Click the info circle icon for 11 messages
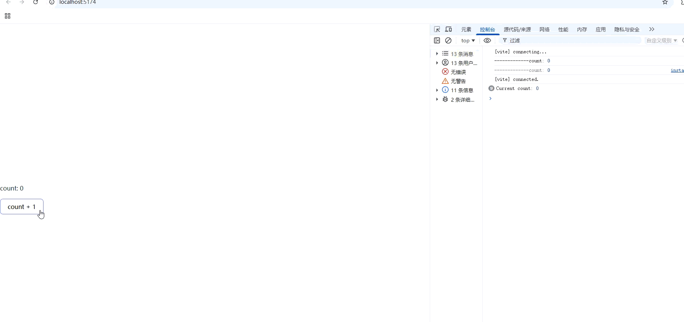Screen dimensions: 684x322 (x=445, y=90)
